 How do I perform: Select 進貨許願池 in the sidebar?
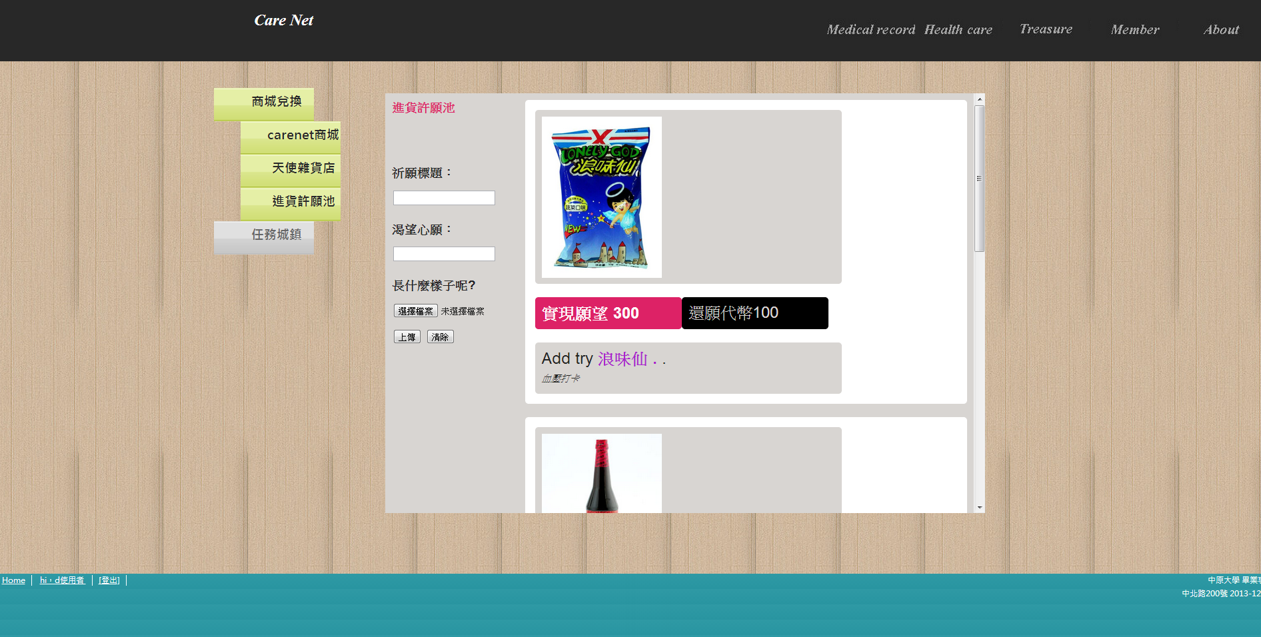(x=291, y=203)
